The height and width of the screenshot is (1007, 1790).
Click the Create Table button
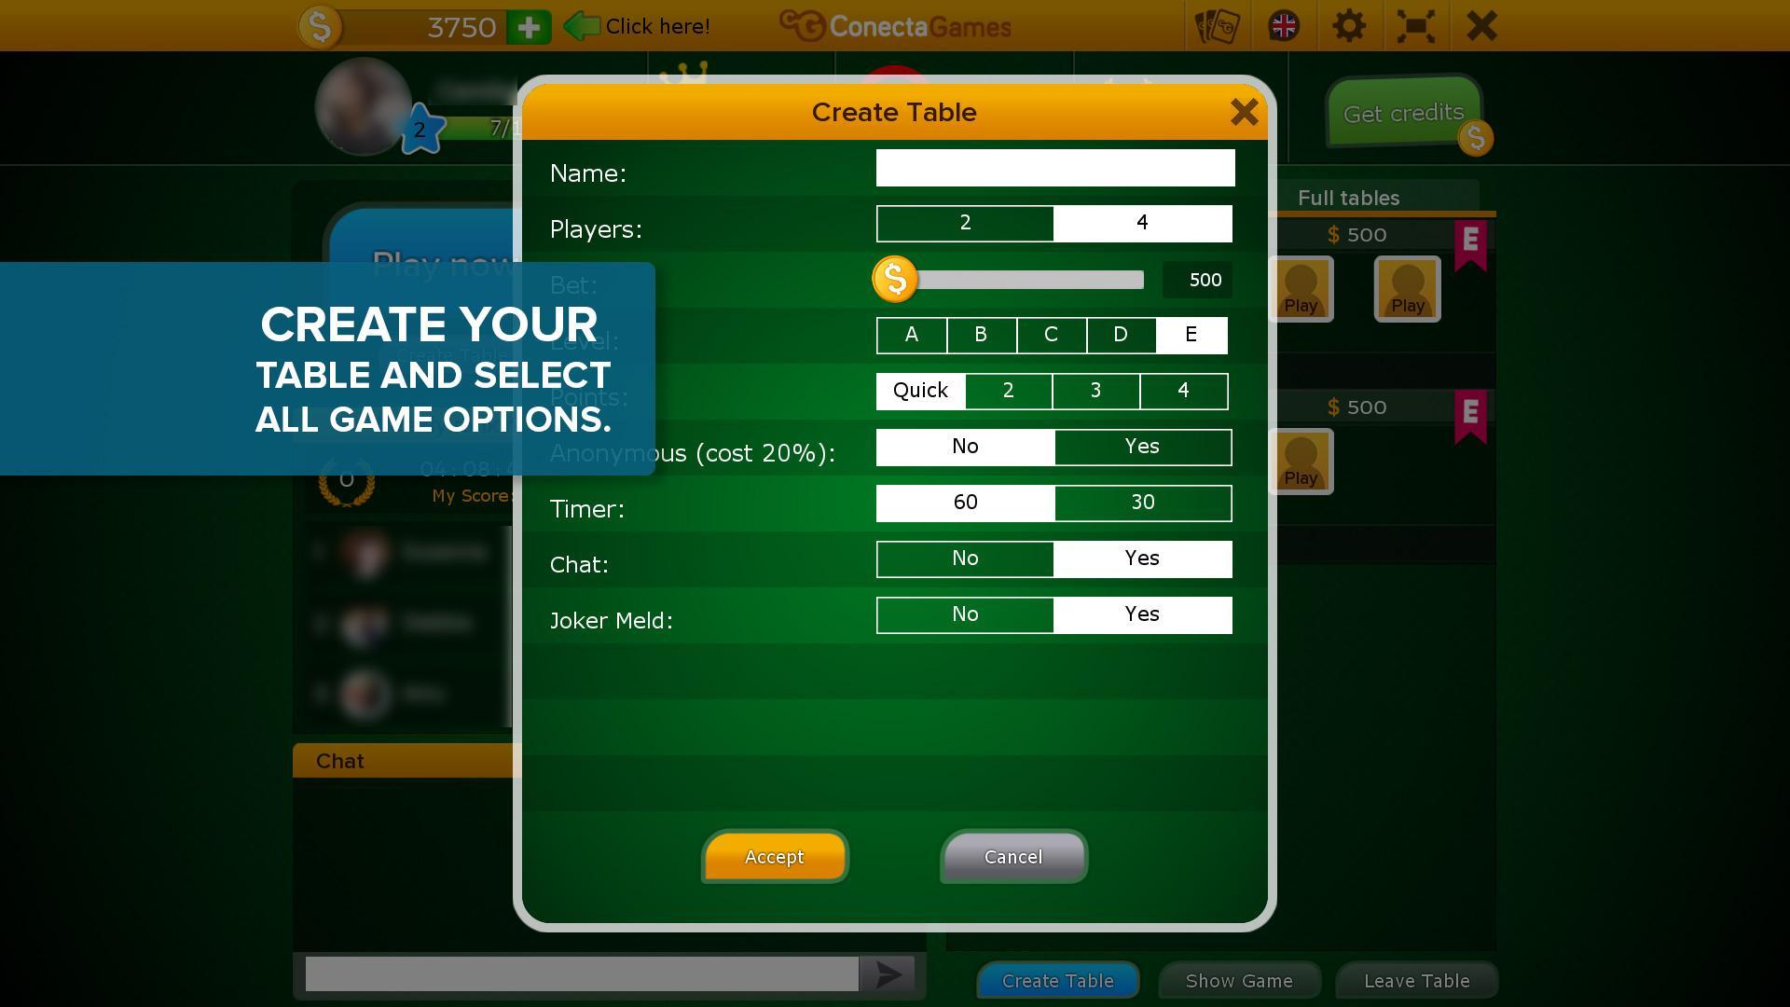point(1058,980)
